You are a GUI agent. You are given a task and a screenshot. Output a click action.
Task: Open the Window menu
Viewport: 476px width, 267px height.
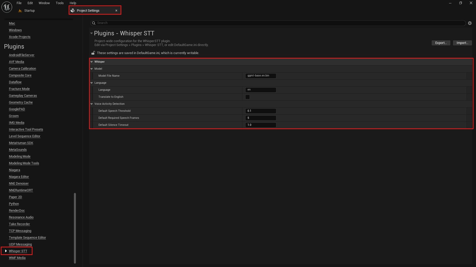click(44, 3)
